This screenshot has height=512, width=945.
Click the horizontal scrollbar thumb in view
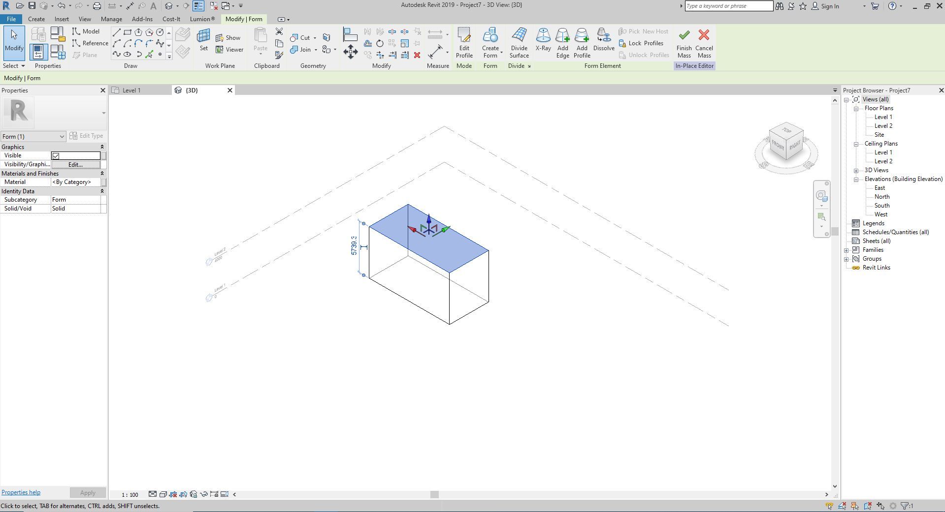tap(434, 495)
